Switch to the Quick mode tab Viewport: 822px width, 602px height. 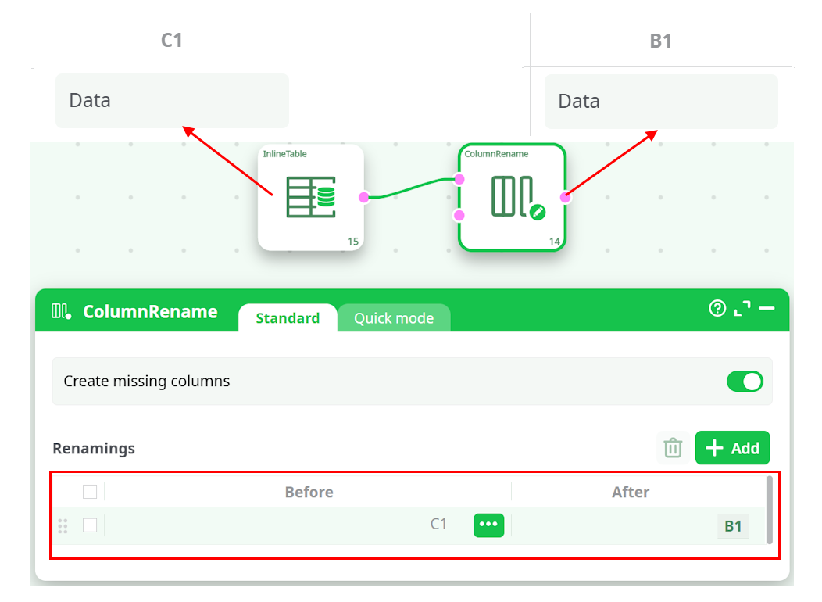pos(394,318)
